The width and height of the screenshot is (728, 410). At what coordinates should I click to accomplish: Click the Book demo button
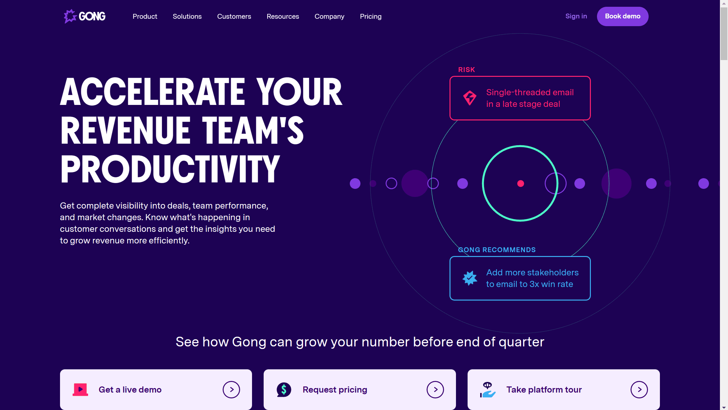tap(622, 16)
